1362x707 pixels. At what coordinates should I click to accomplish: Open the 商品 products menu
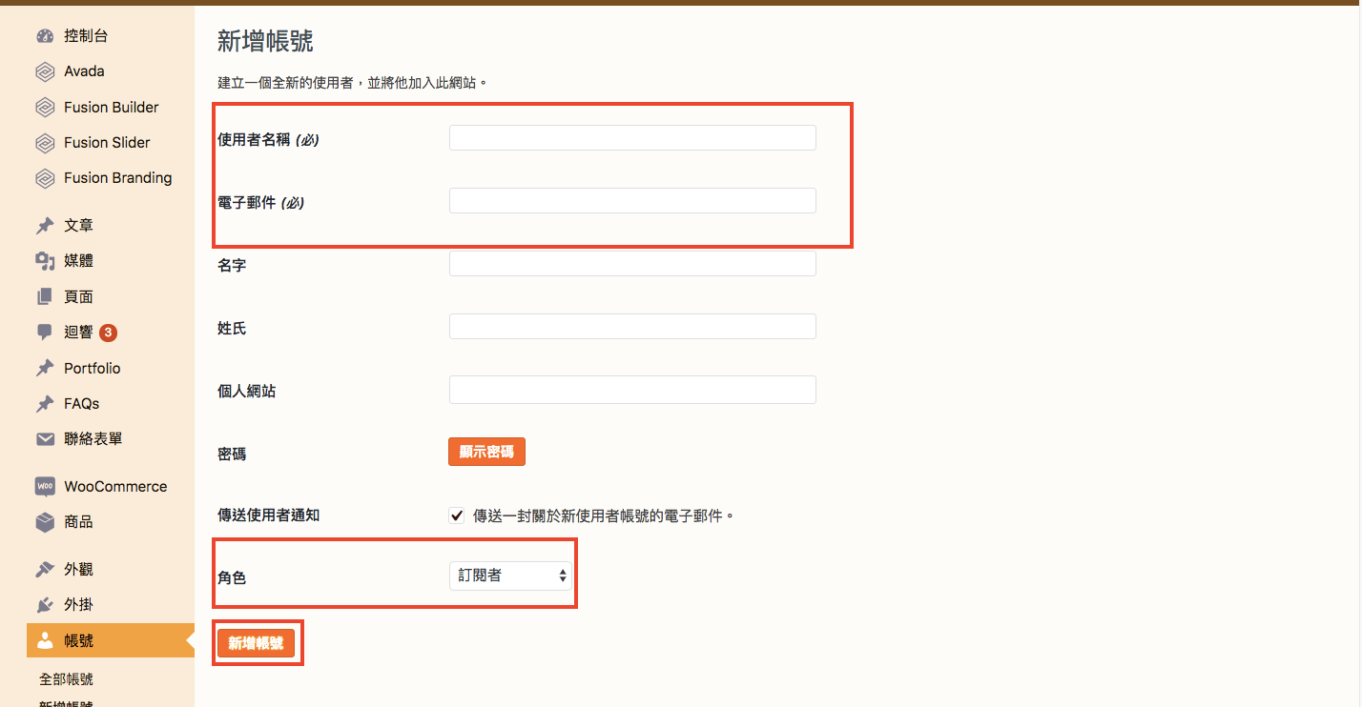tap(78, 522)
